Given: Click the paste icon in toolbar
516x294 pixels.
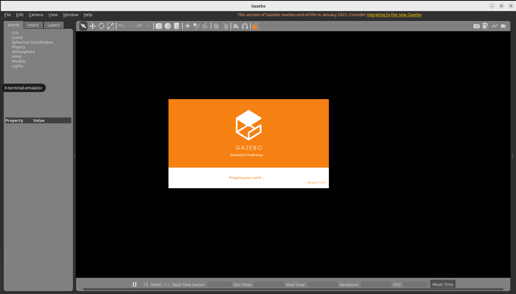Looking at the screenshot, I should [225, 26].
